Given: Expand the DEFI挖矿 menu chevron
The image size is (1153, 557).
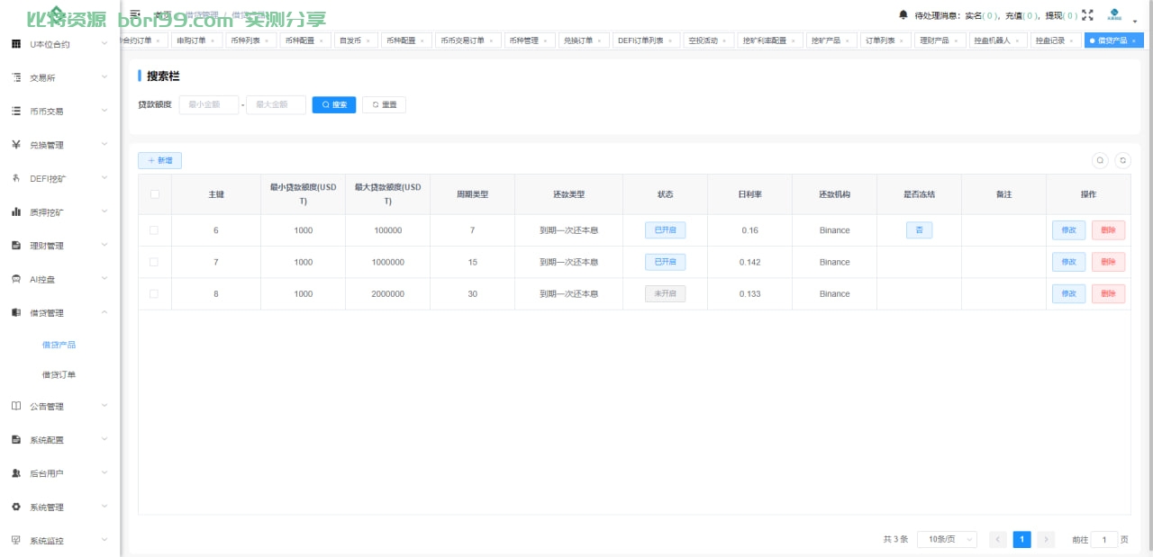Looking at the screenshot, I should [x=104, y=177].
